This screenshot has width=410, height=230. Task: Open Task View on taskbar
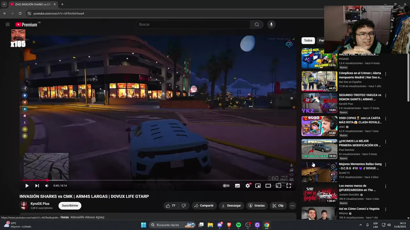[x=201, y=225]
